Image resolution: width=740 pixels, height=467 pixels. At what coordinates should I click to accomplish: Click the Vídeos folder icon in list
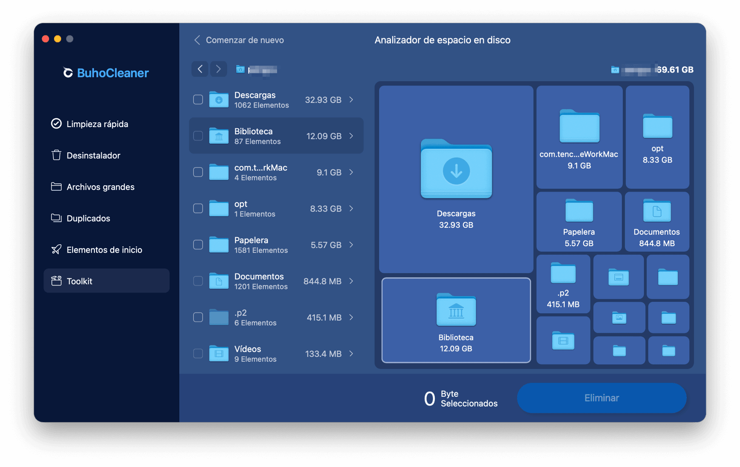pos(219,353)
